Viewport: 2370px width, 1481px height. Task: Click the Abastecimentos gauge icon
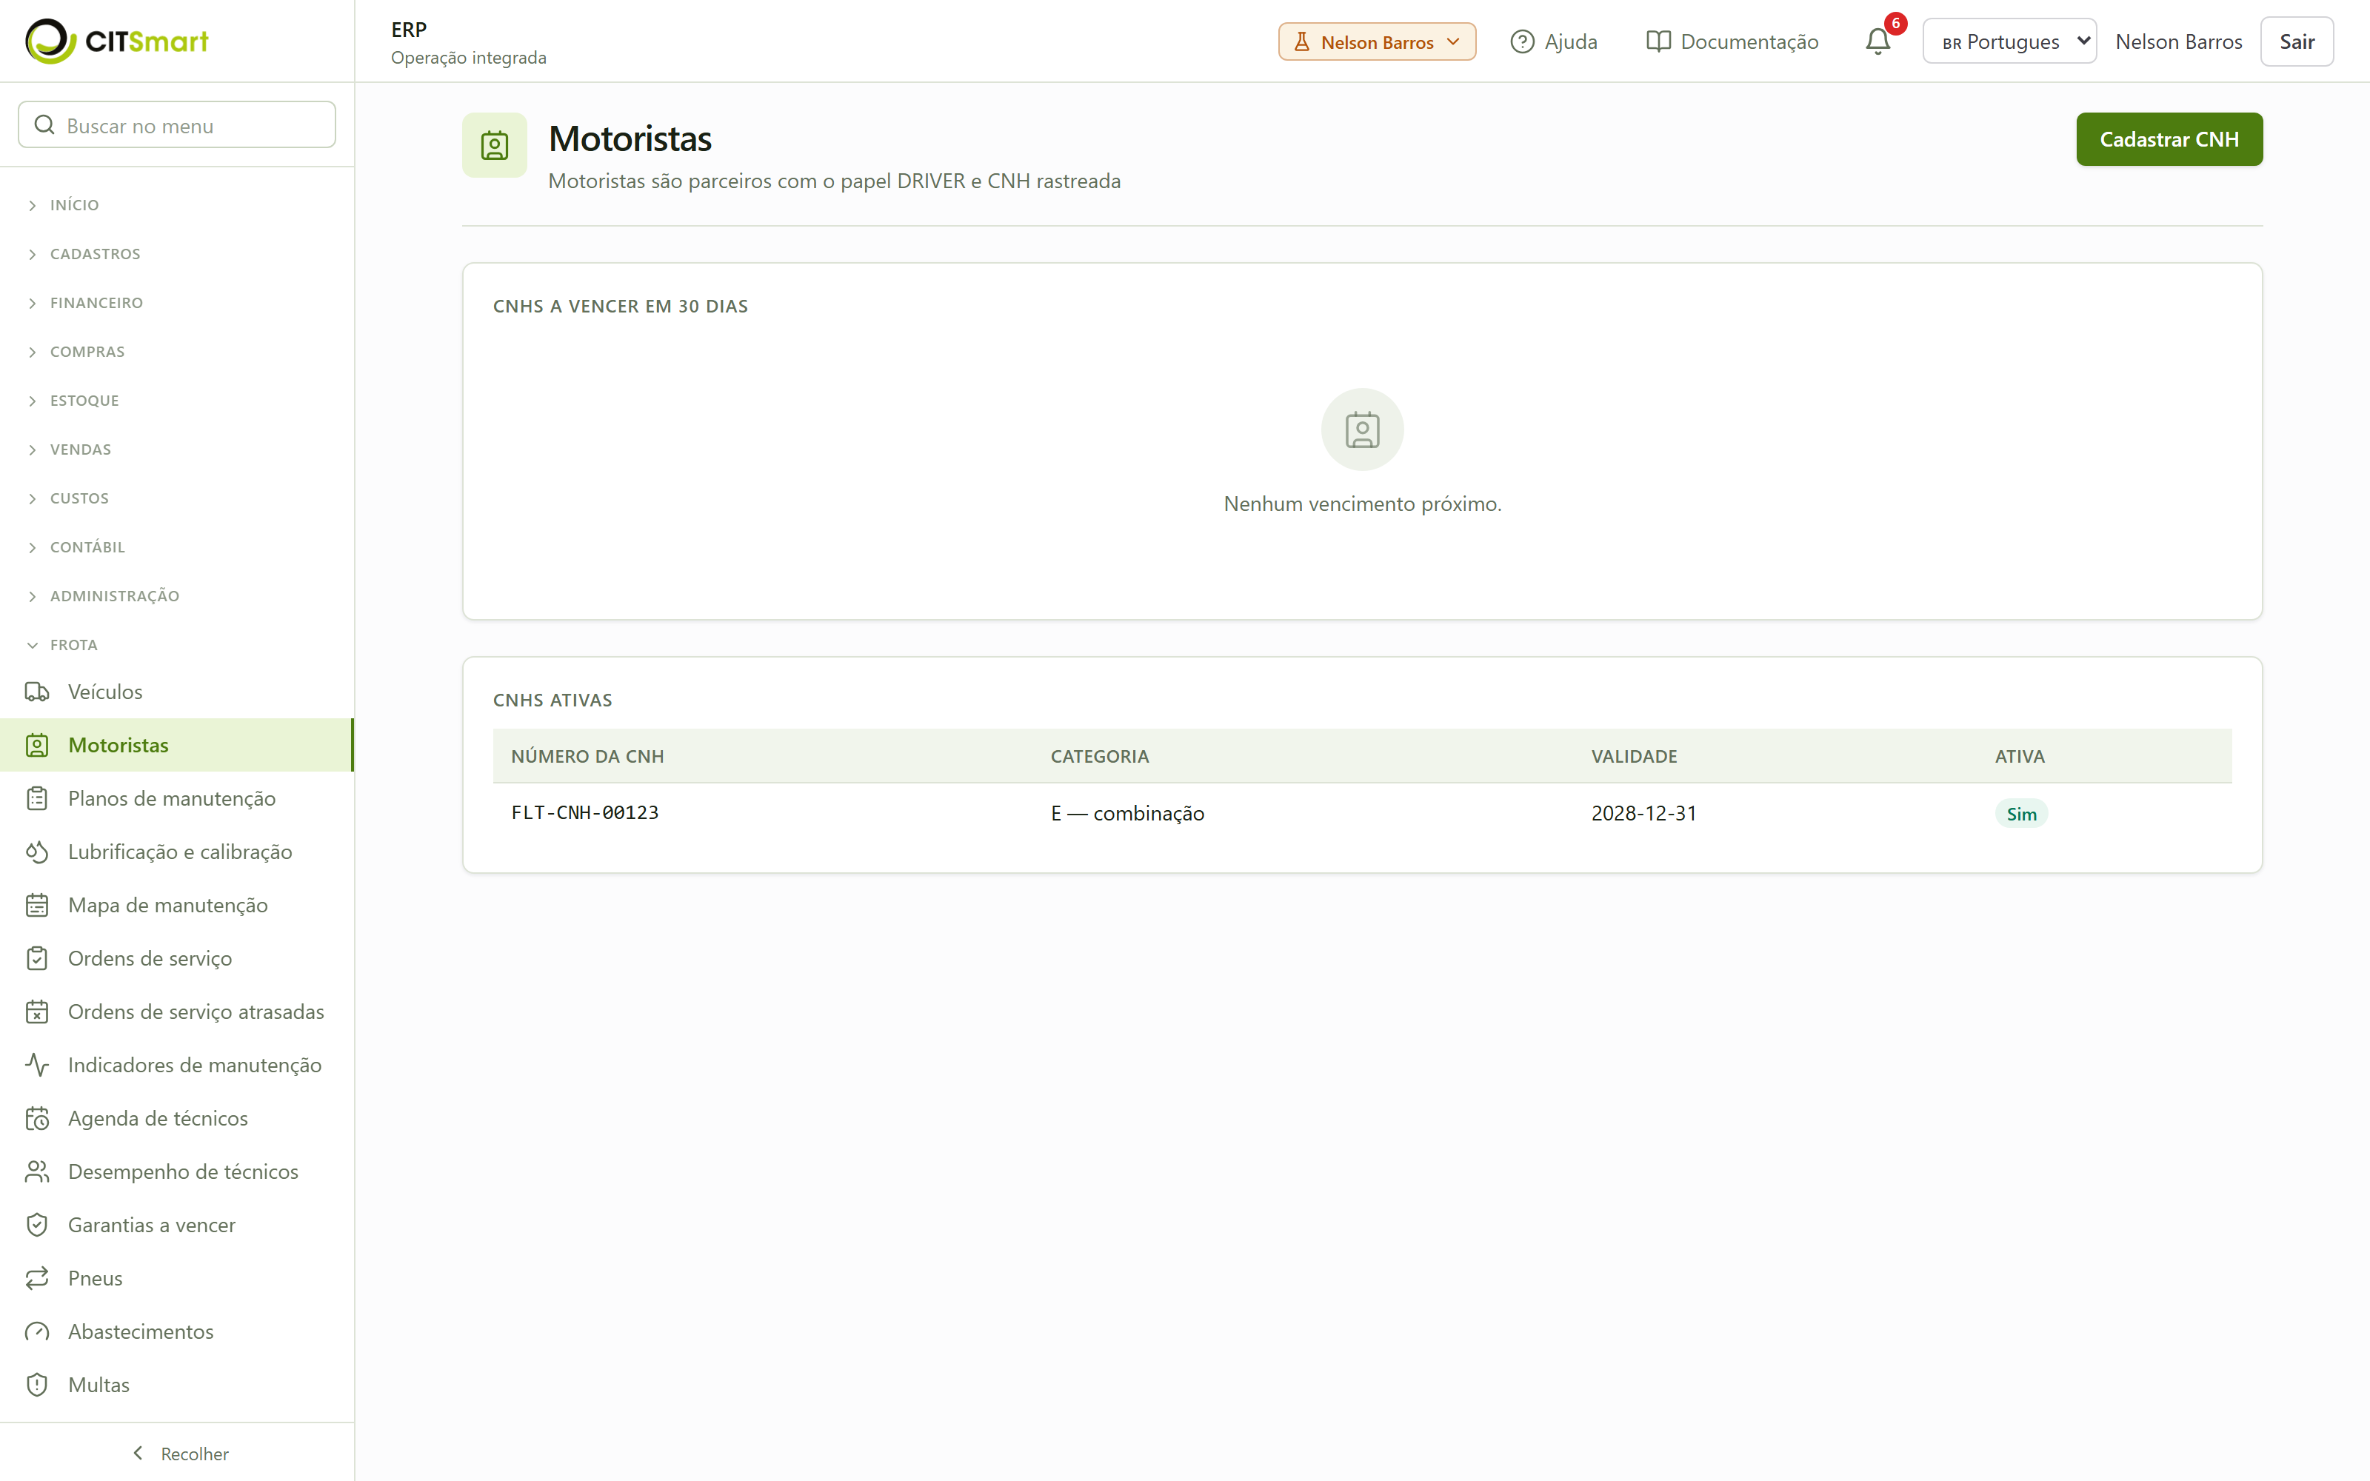point(37,1331)
